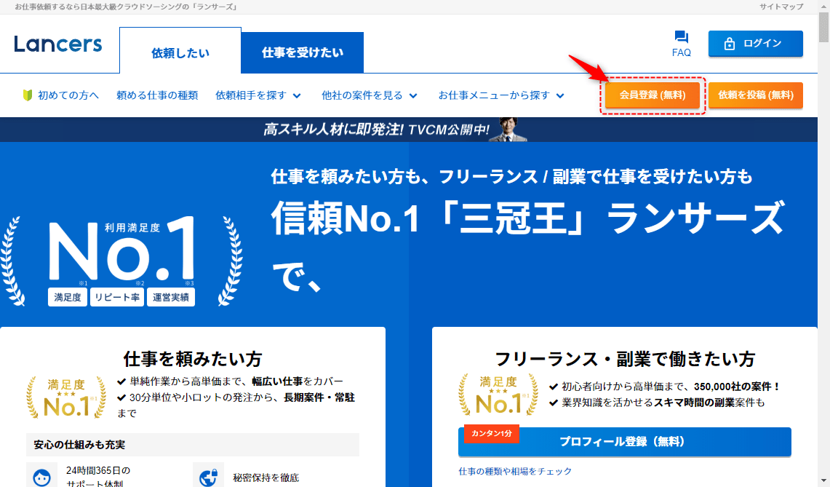Click the ログイン button

(755, 44)
